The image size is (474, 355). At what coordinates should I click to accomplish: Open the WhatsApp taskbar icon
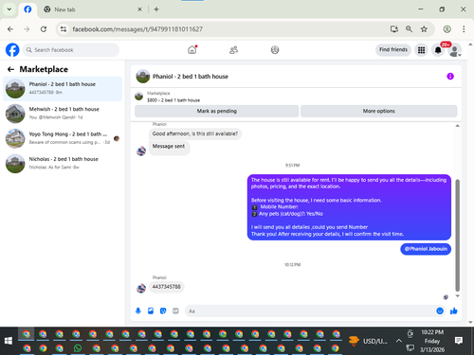[78, 348]
